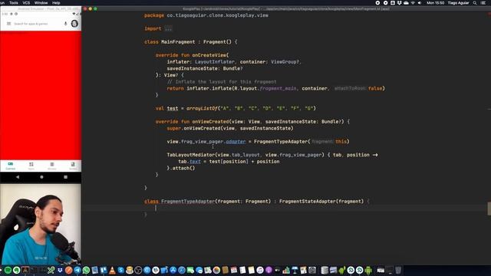491x276 pixels.
Task: Open App Store from the dock
Action: point(173,270)
